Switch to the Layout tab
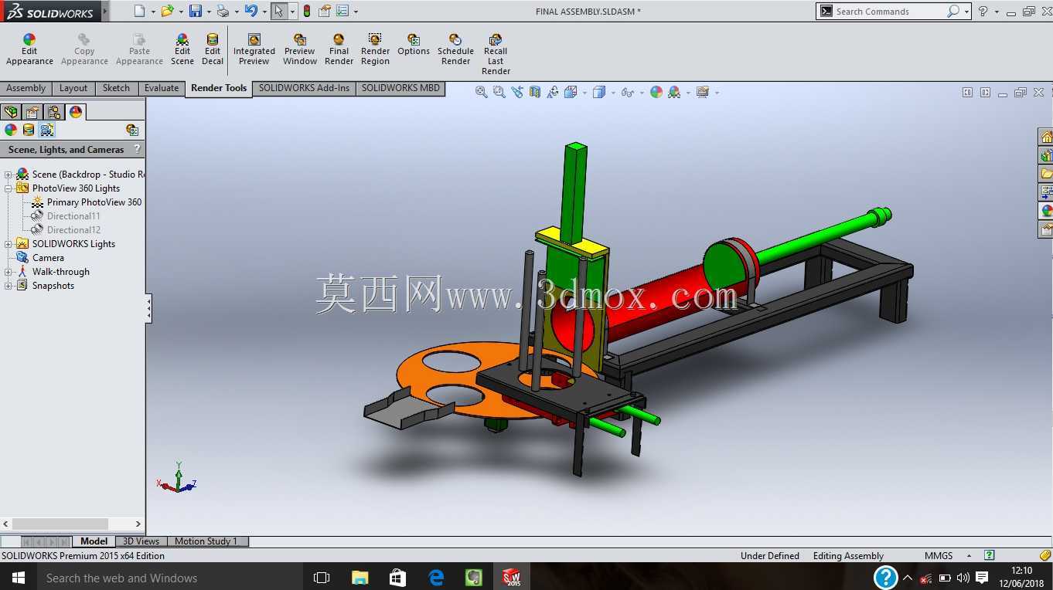 coord(73,88)
